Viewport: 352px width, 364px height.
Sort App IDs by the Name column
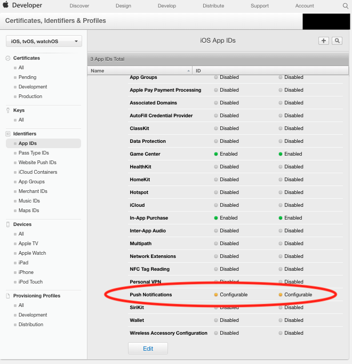click(x=140, y=71)
